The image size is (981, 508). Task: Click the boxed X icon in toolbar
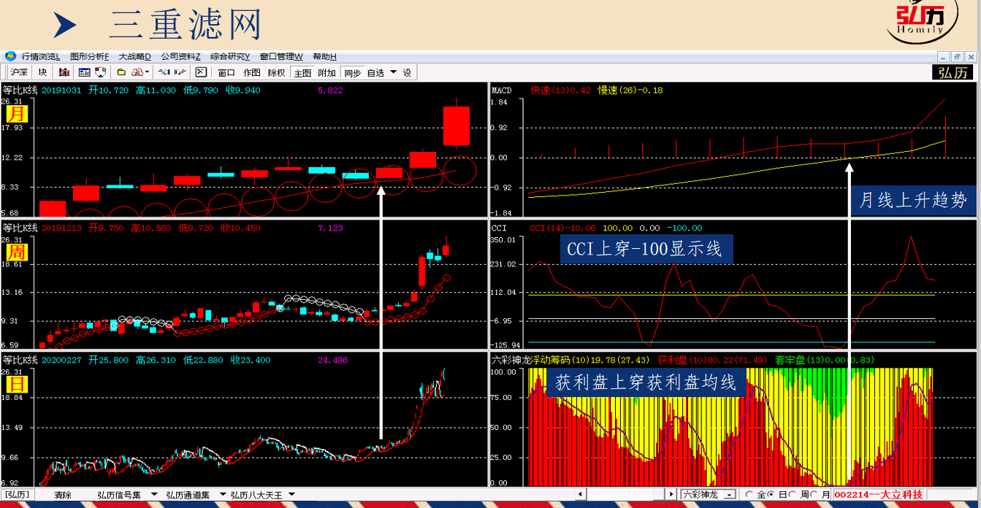tap(201, 72)
